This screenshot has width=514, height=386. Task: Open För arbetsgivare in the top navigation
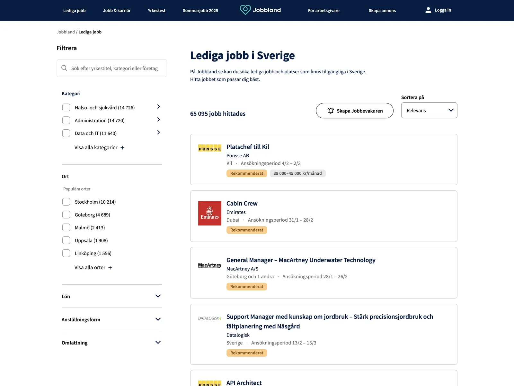323,11
